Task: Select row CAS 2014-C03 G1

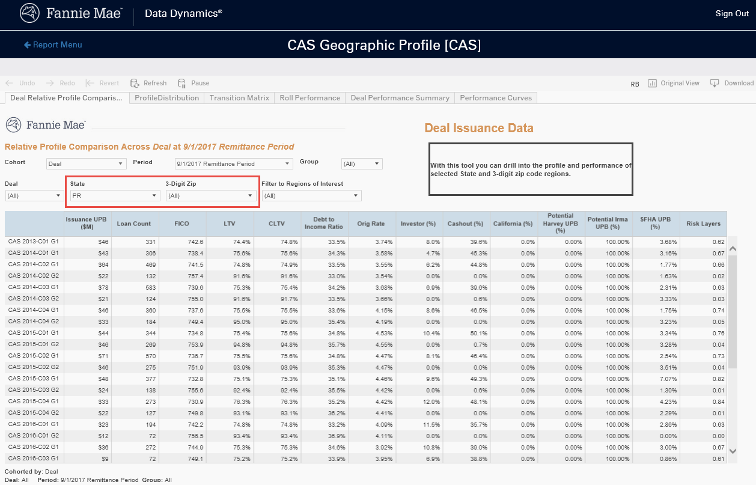Action: pyautogui.click(x=365, y=287)
